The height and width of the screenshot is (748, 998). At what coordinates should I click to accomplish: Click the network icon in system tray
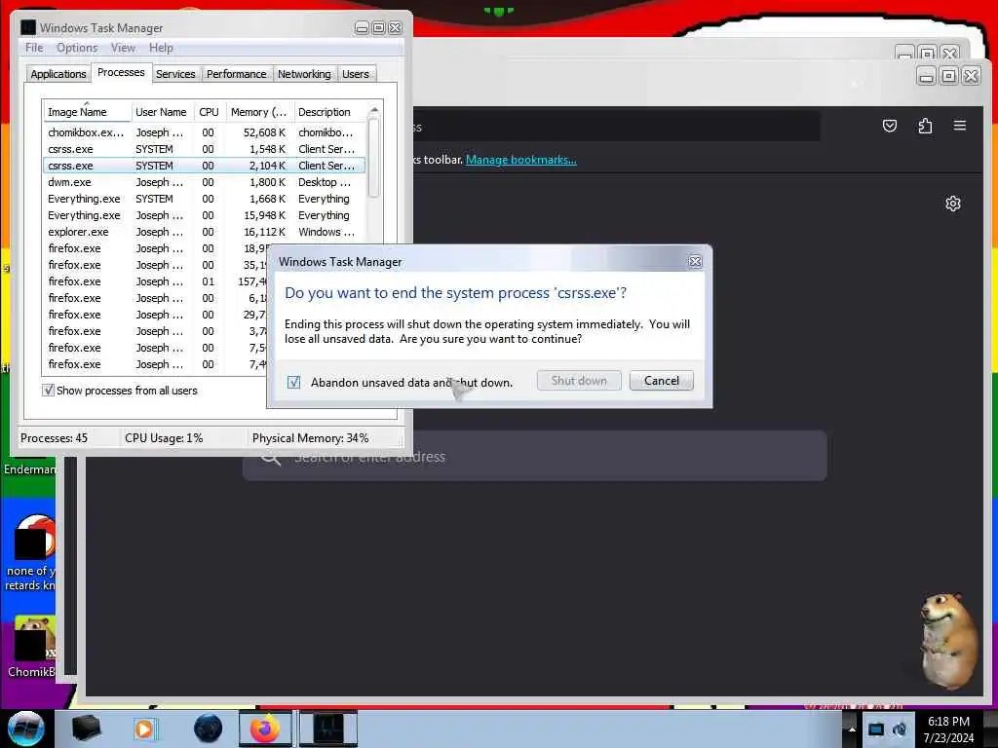[x=876, y=729]
